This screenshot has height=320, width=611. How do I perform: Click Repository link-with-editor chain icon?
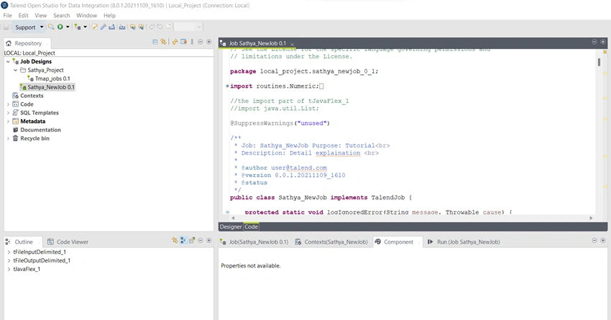164,42
